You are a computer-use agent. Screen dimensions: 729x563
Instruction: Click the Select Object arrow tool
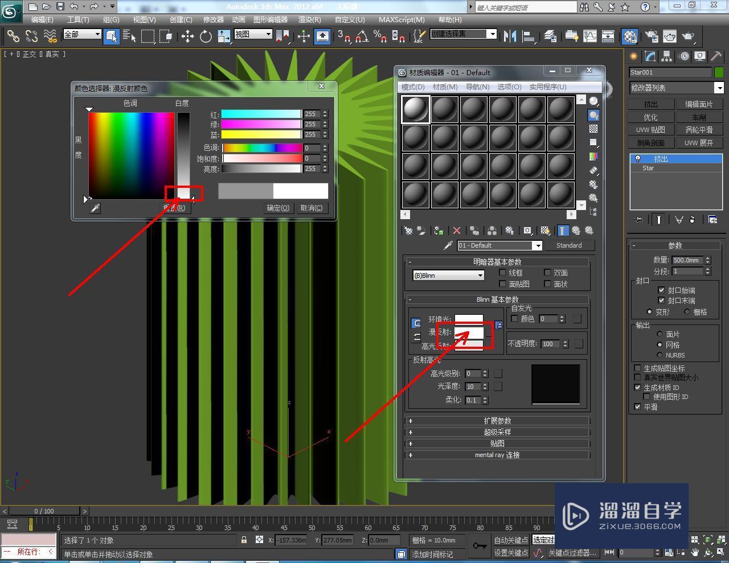coord(112,36)
